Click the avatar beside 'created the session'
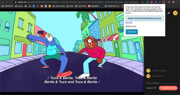The height and width of the screenshot is (95, 180). (x=148, y=71)
